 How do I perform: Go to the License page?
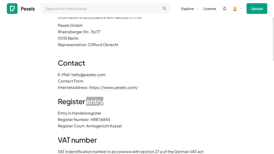point(210,9)
